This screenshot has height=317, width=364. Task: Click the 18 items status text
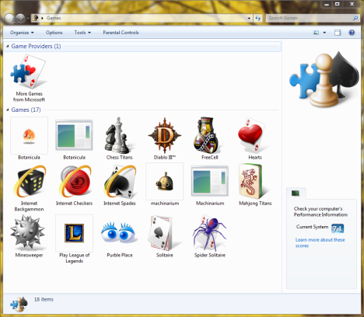point(44,299)
